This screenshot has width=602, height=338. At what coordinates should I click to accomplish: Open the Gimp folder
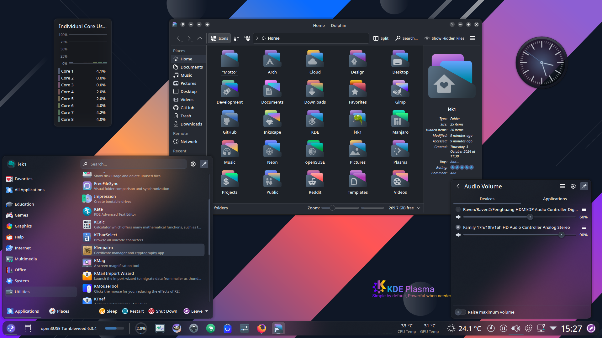pos(400,92)
